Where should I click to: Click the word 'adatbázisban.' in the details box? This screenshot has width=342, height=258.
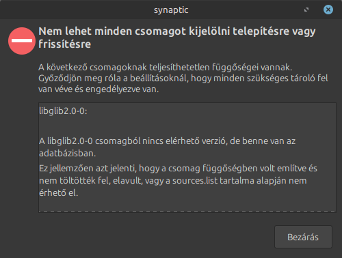[67, 154]
